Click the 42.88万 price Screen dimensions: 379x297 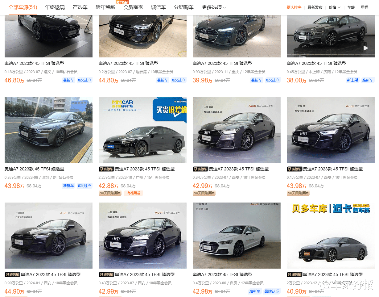pos(109,186)
